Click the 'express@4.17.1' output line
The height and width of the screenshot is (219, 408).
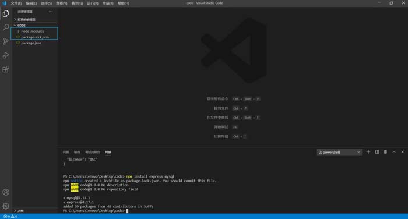[78, 202]
